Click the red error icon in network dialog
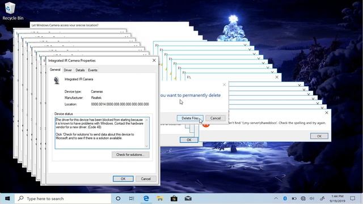 [206, 125]
